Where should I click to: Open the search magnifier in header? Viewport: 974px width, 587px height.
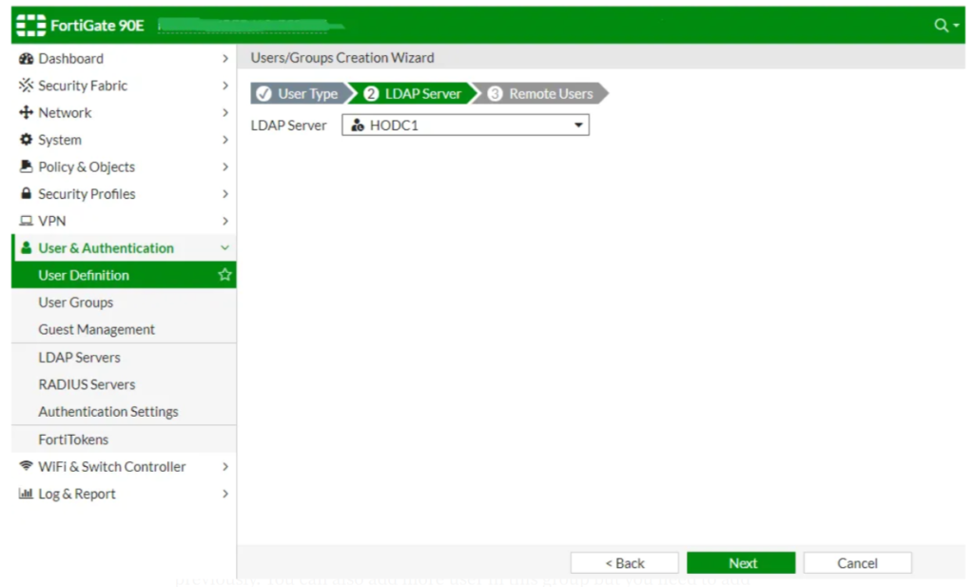coord(941,25)
